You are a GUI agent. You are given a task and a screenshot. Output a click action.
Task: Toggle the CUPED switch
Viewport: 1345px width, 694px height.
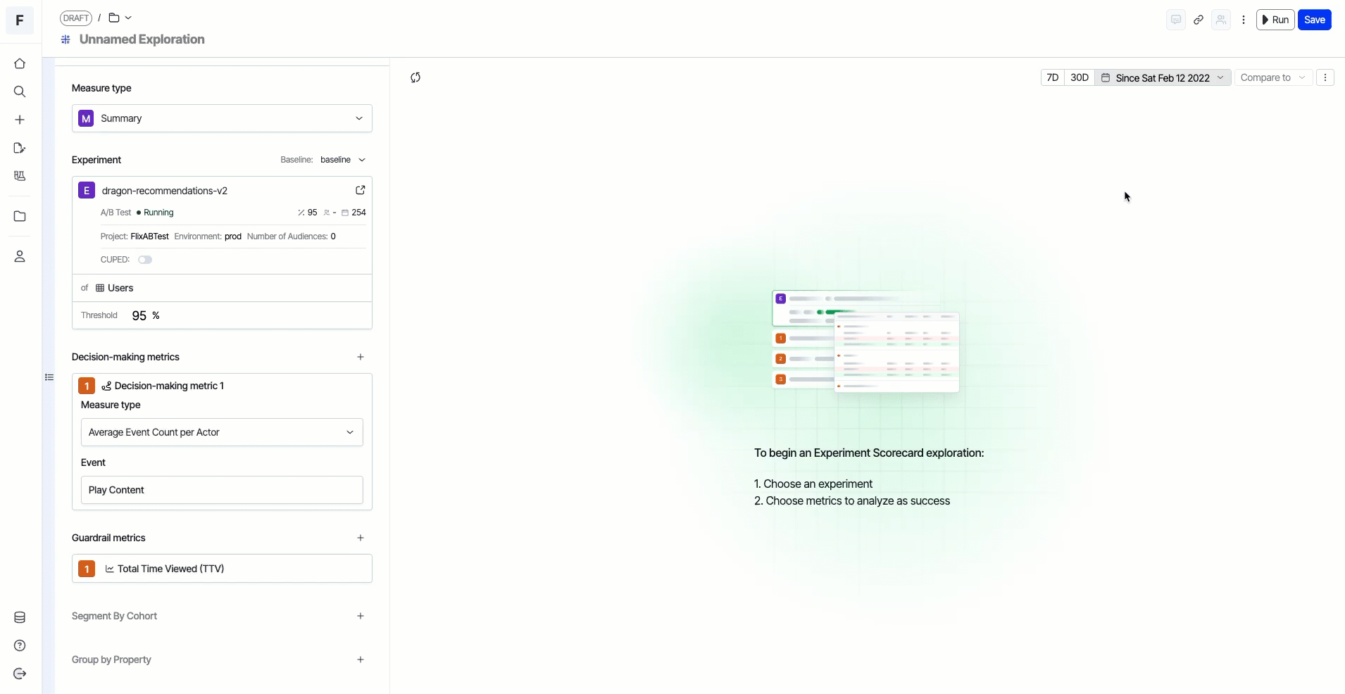[145, 260]
